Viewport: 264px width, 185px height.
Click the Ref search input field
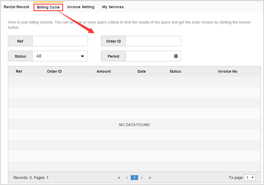pyautogui.click(x=60, y=41)
